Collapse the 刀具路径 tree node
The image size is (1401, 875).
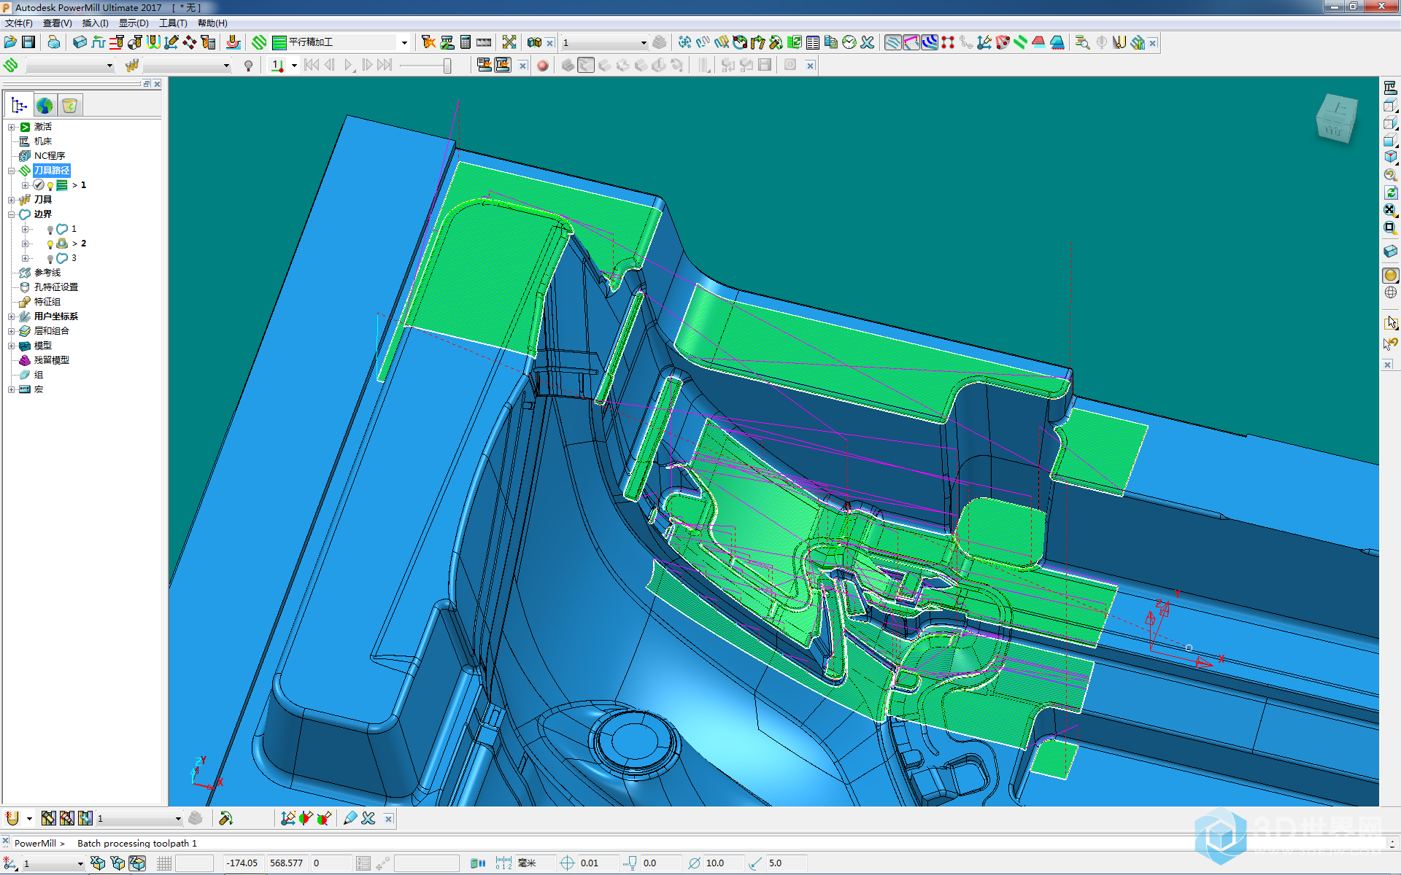tap(11, 171)
